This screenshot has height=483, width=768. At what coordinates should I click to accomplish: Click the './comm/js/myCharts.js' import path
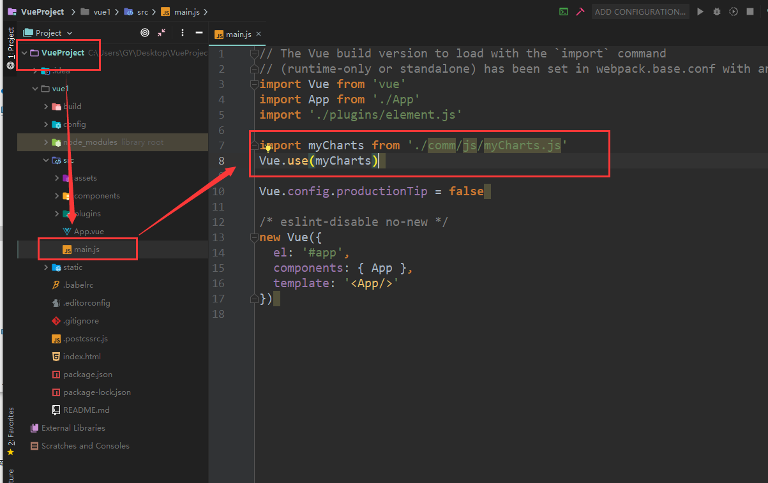click(487, 145)
